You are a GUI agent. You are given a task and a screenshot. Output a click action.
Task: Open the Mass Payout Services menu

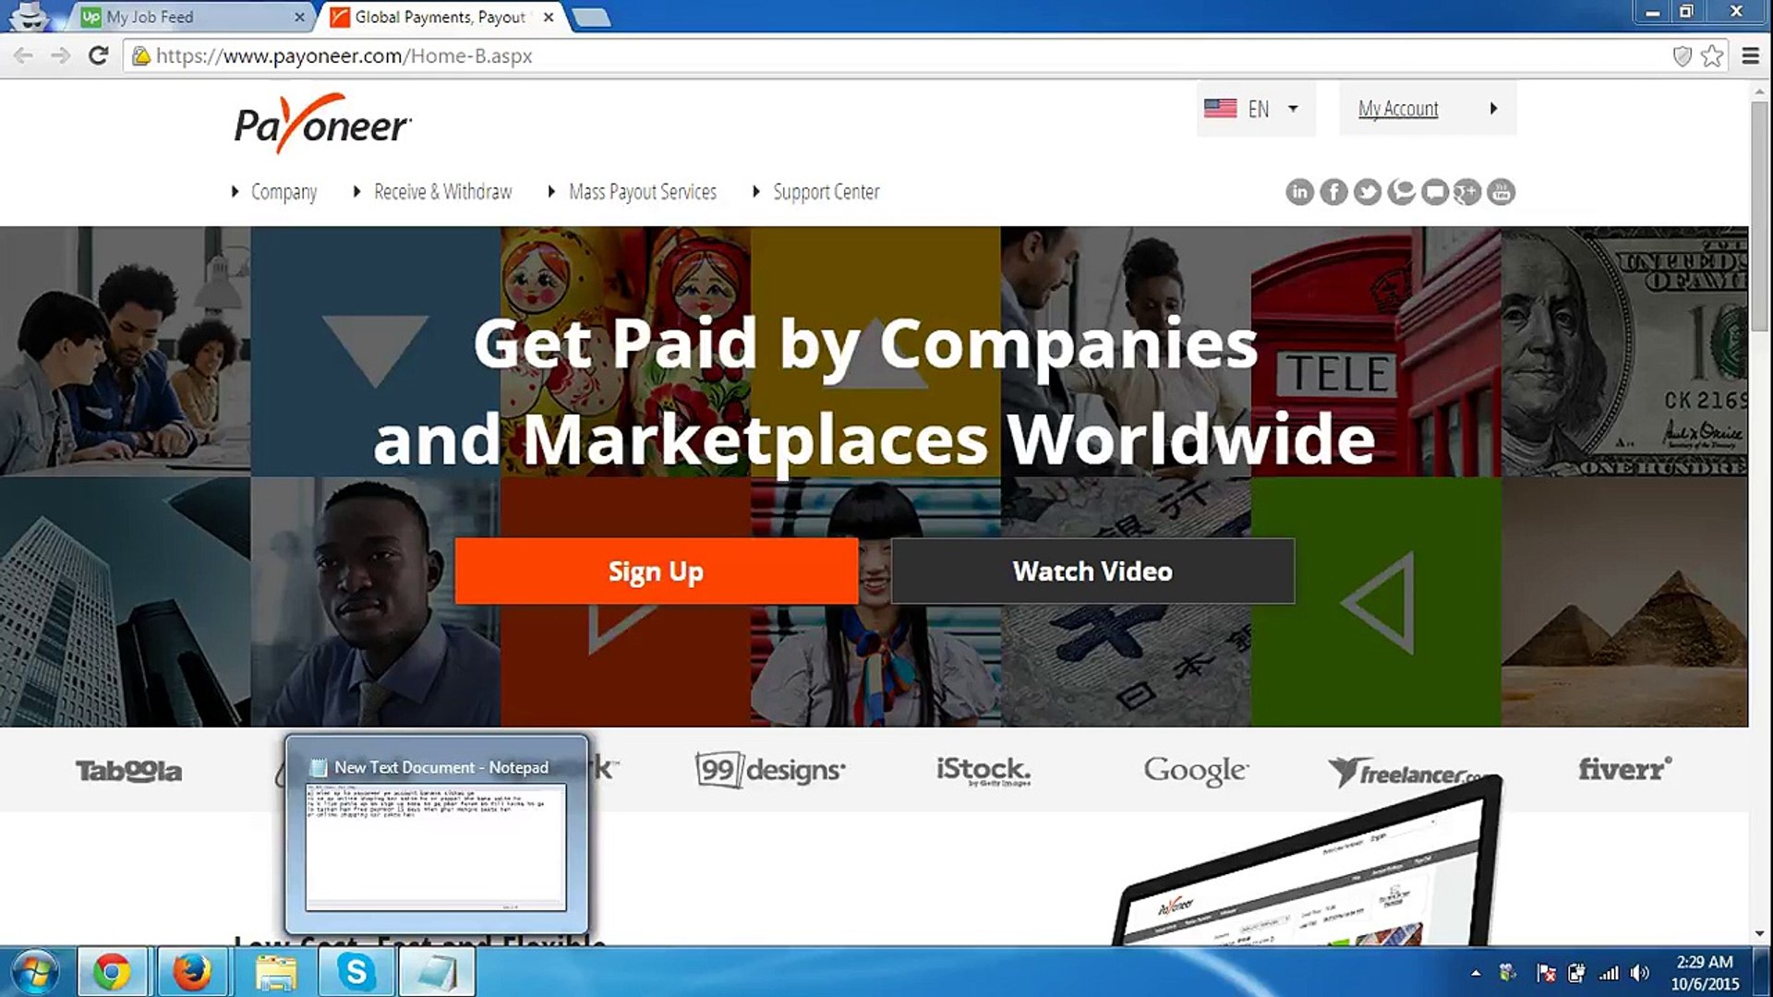pyautogui.click(x=643, y=191)
